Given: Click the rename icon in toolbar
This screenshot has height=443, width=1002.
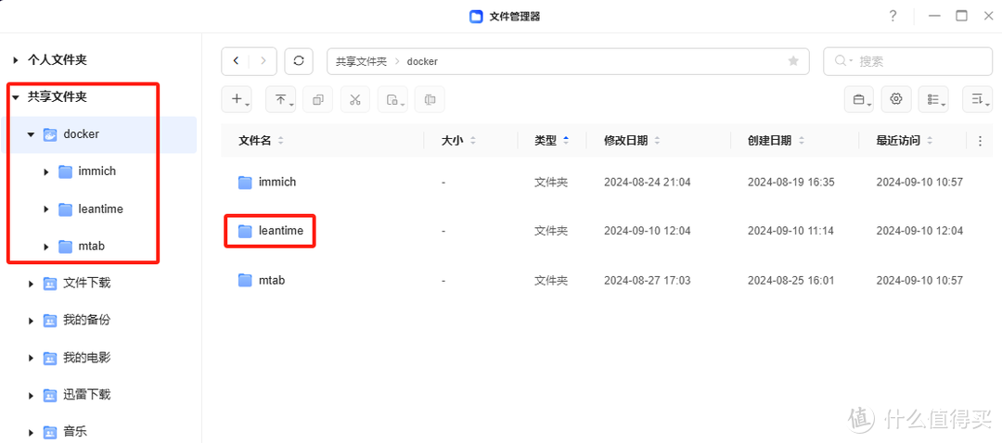Looking at the screenshot, I should (430, 99).
